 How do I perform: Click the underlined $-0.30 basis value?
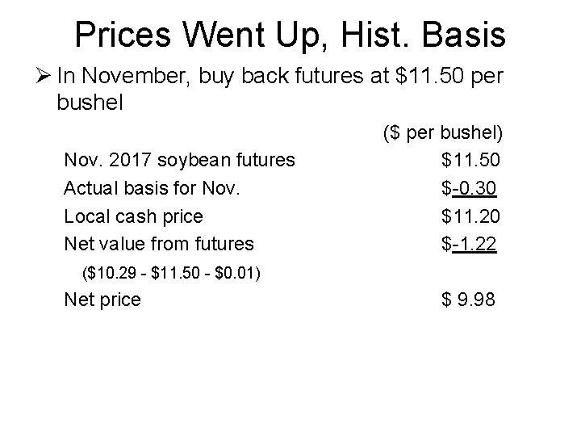[469, 188]
